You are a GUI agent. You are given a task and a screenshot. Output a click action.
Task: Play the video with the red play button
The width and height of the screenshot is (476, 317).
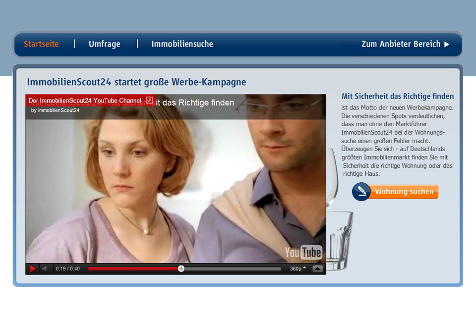click(x=33, y=269)
